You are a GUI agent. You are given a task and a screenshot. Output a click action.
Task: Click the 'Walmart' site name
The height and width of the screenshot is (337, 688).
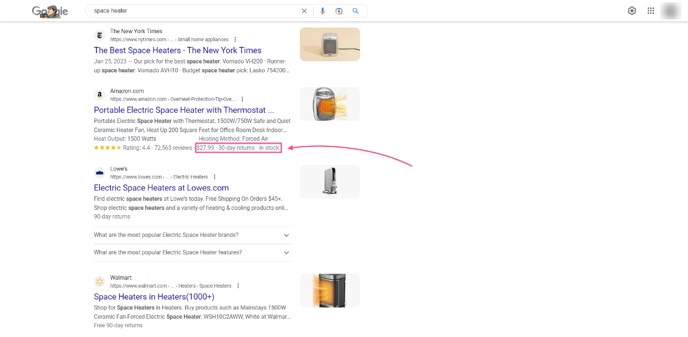(x=120, y=277)
